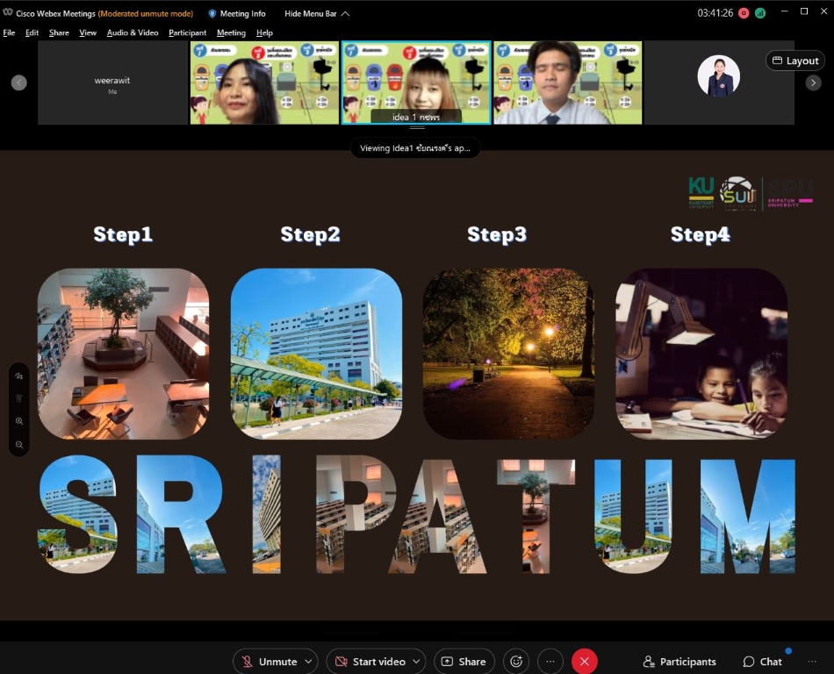This screenshot has height=674, width=834.
Task: Click the Step4 children studying photo
Action: (x=701, y=354)
